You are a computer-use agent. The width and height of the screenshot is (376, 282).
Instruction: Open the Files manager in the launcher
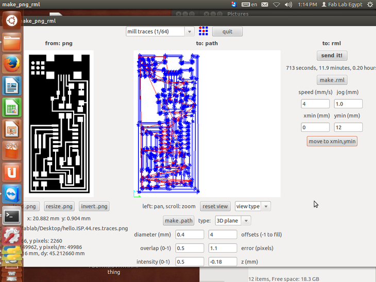(11, 42)
